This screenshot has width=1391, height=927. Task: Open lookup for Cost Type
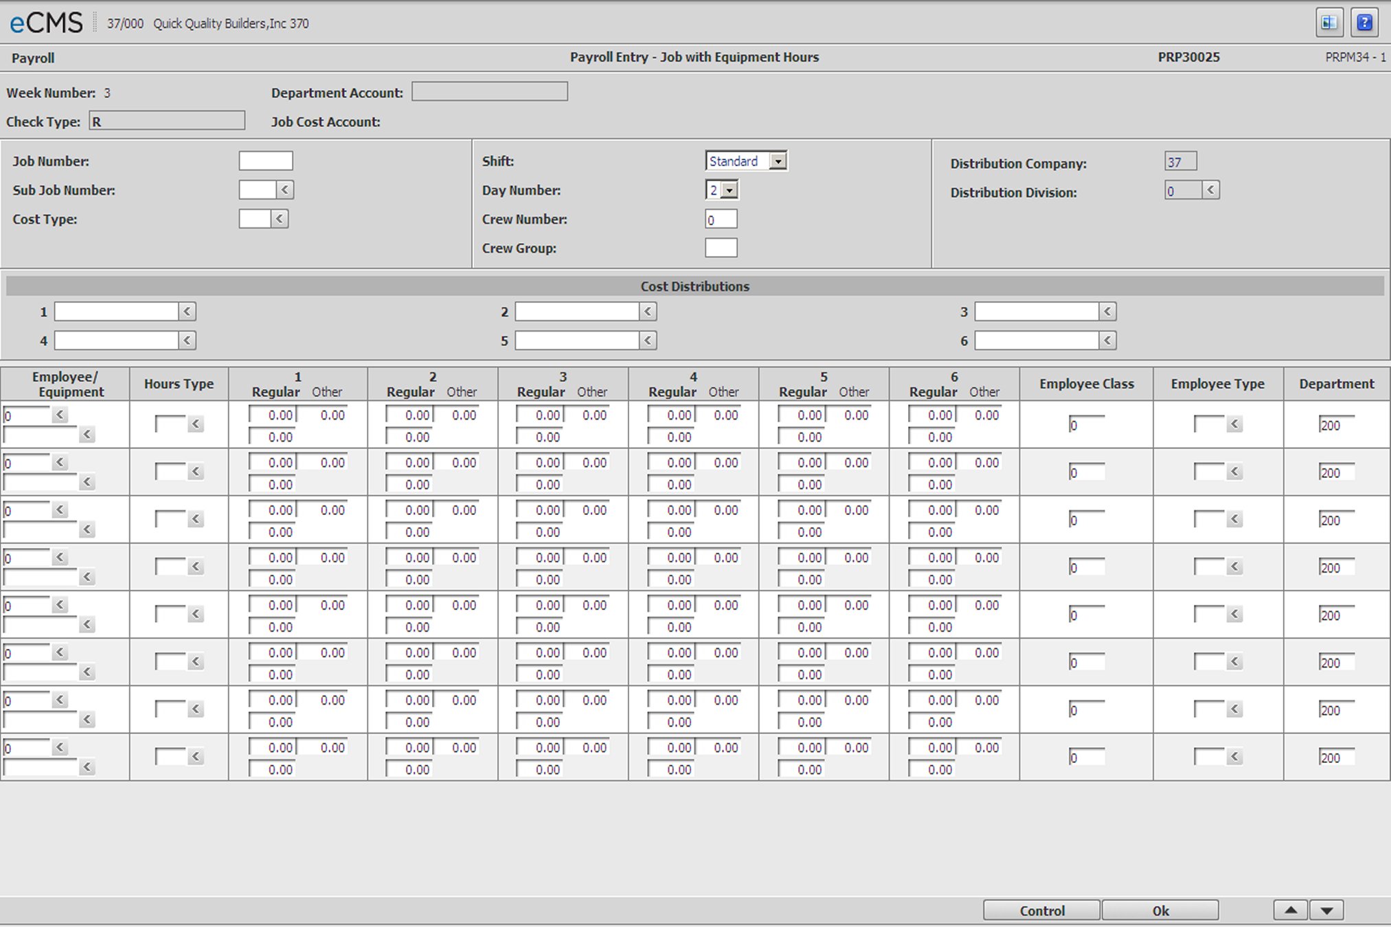[280, 219]
